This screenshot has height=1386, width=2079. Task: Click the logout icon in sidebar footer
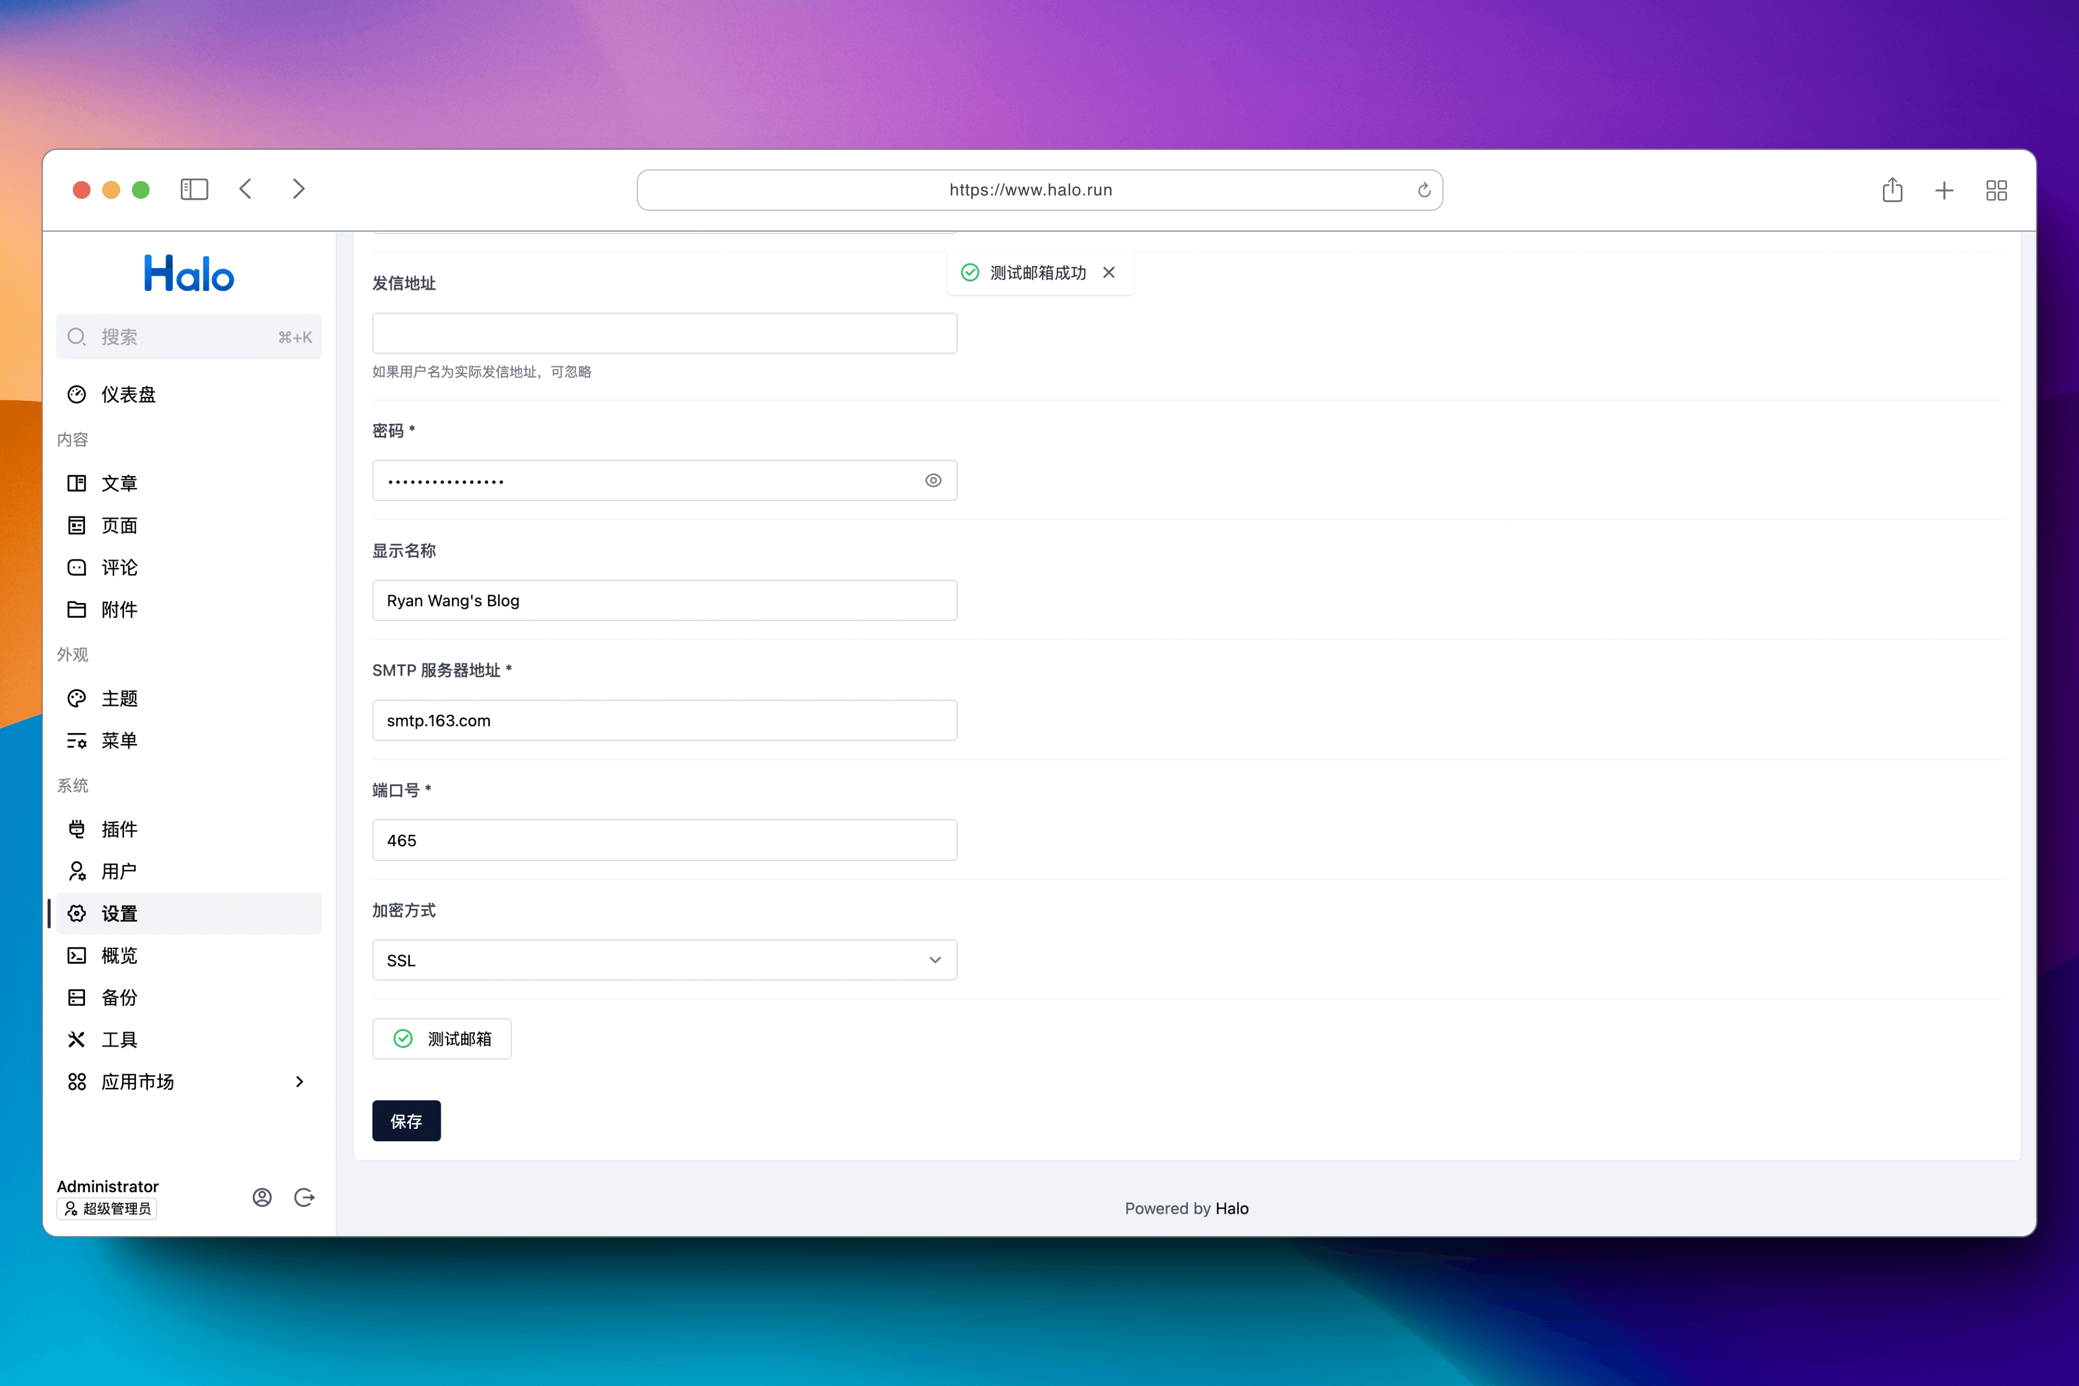pyautogui.click(x=304, y=1197)
